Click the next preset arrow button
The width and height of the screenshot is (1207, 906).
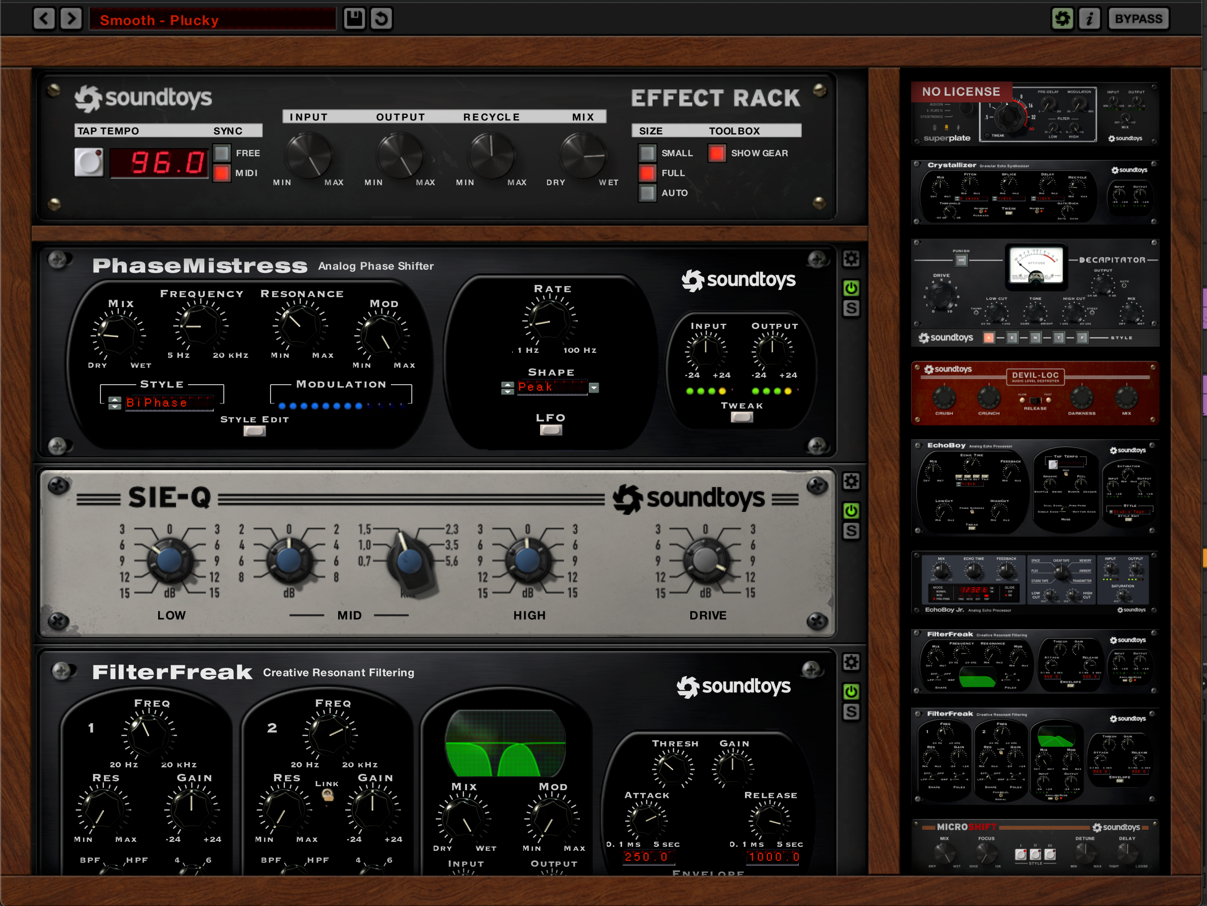click(71, 18)
